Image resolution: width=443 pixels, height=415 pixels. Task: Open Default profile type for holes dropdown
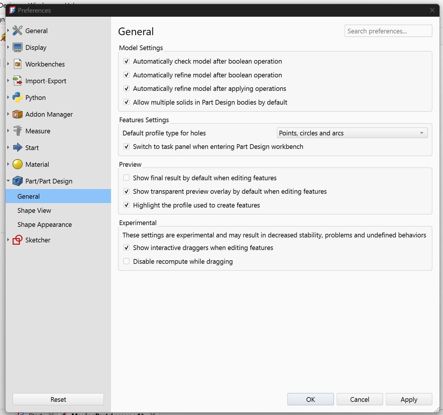tap(352, 133)
